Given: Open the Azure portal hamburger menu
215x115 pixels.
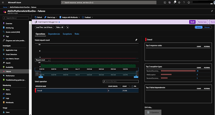Looking at the screenshot, I should click(x=3, y=2).
